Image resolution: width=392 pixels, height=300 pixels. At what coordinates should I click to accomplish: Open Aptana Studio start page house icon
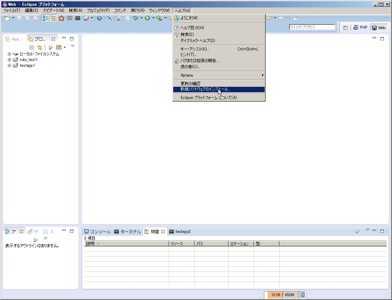click(61, 18)
